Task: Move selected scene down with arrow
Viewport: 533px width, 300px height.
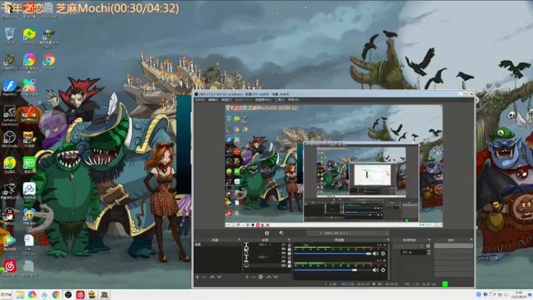Action: coord(219,277)
